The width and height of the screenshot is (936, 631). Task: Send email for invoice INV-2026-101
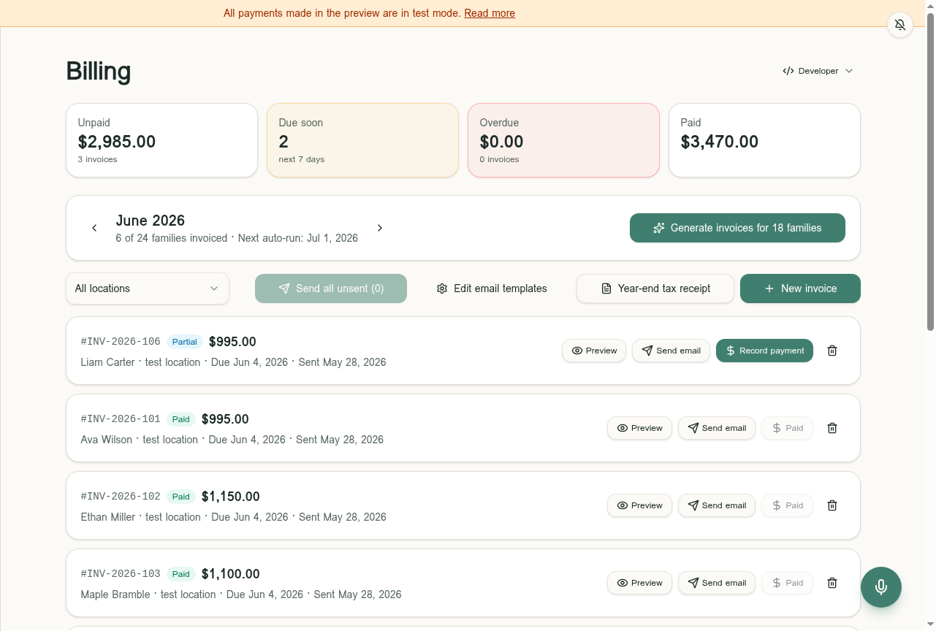point(717,428)
